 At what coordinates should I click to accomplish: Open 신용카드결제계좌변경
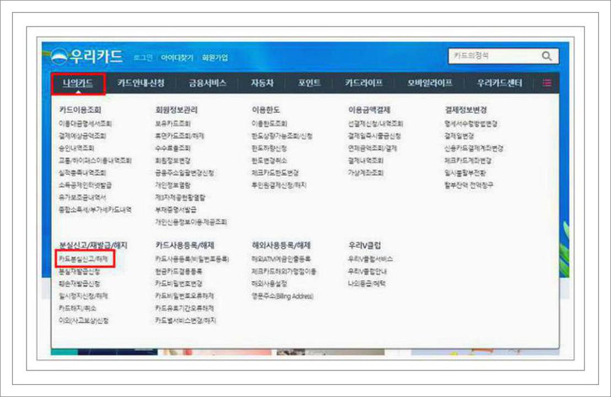click(474, 148)
